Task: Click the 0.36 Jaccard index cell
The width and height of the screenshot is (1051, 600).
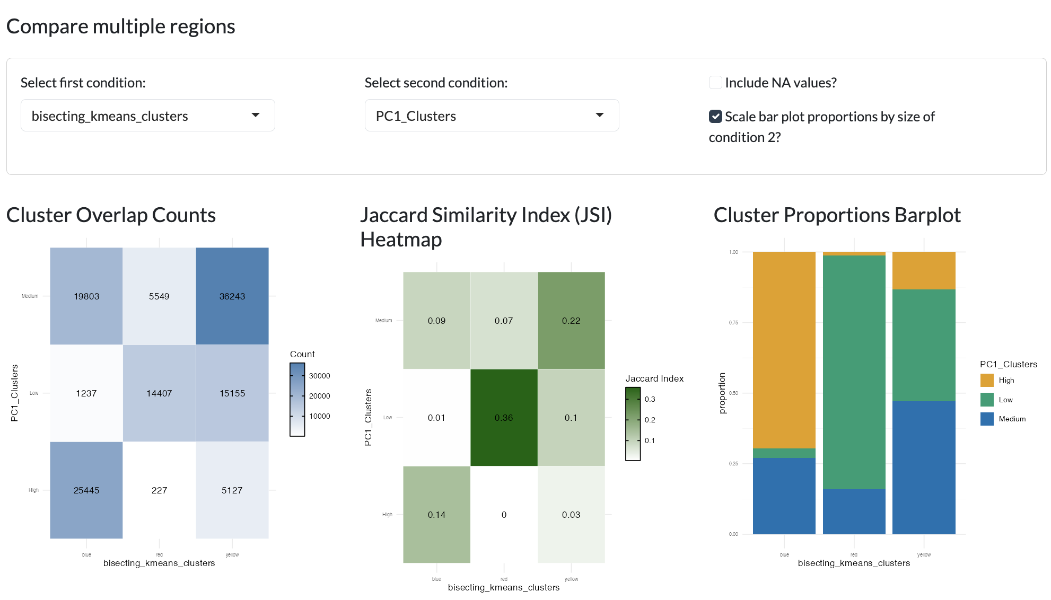Action: [504, 418]
